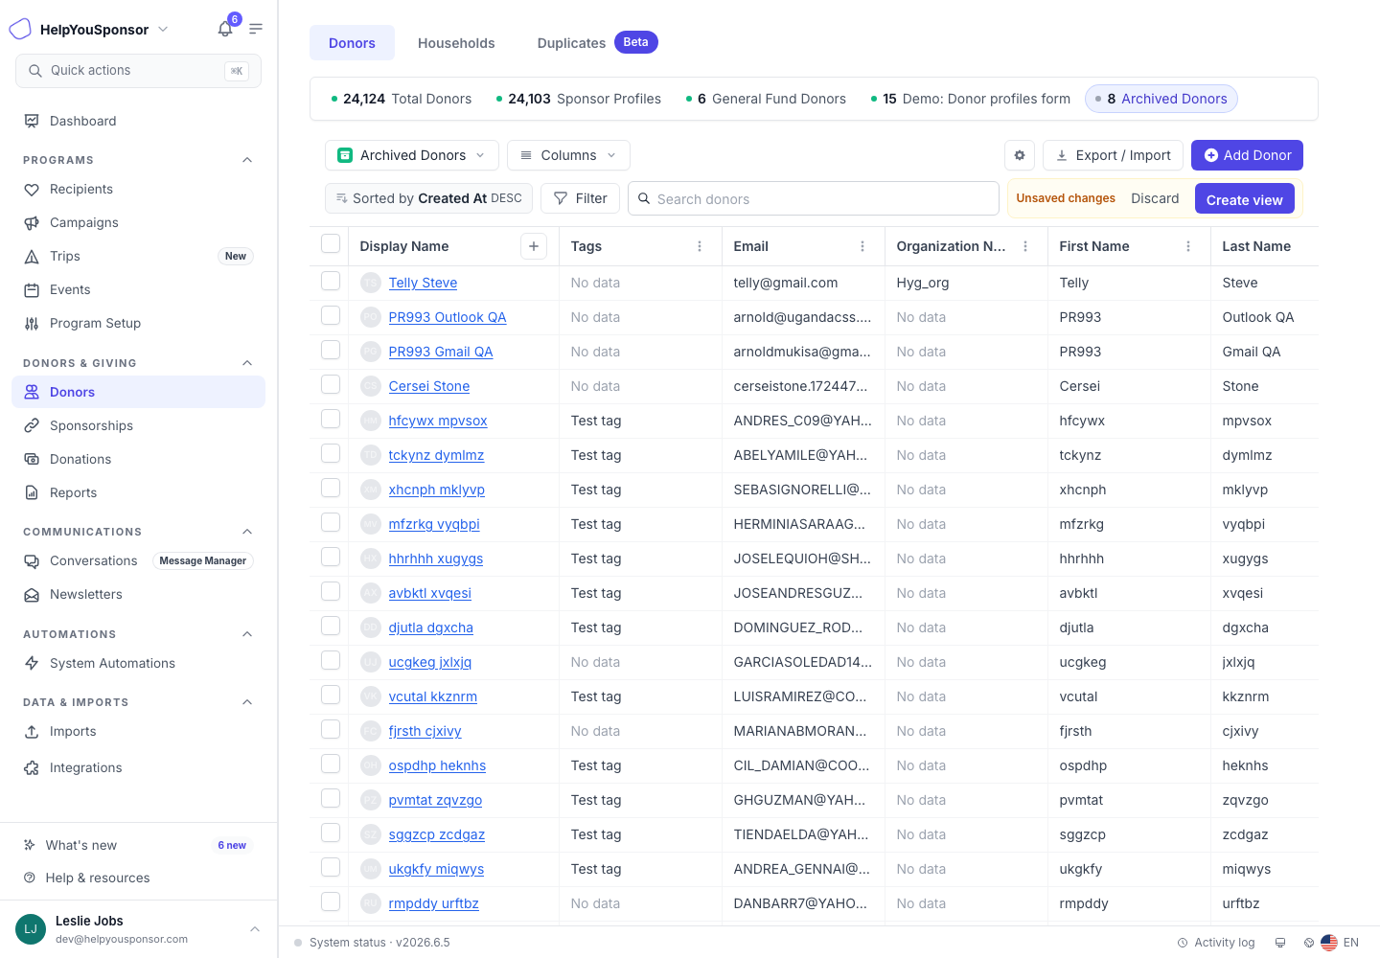Check the Cersei Stone row
This screenshot has width=1380, height=958.
pyautogui.click(x=331, y=384)
